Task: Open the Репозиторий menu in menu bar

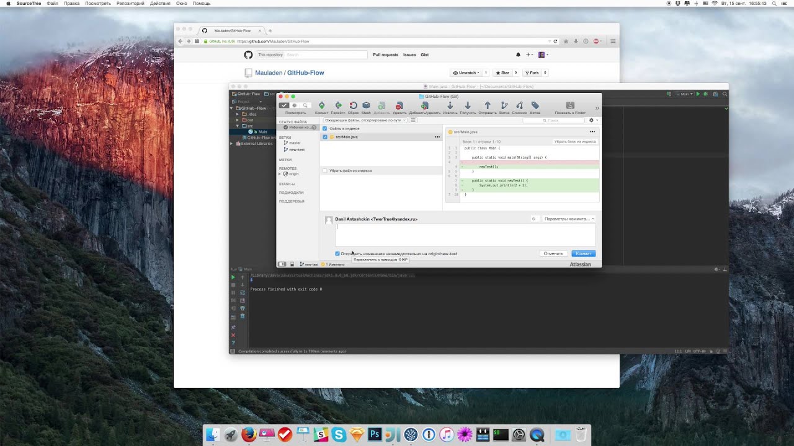Action: point(130,3)
